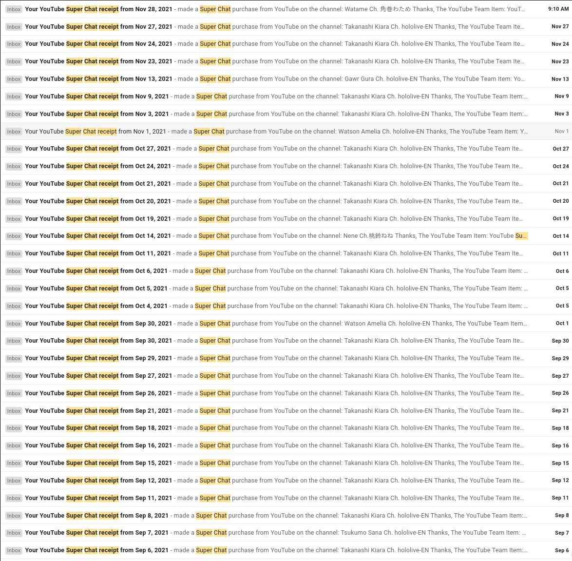572x561 pixels.
Task: Open the Super Chat receipt from Nov 23, 2021
Action: point(286,61)
